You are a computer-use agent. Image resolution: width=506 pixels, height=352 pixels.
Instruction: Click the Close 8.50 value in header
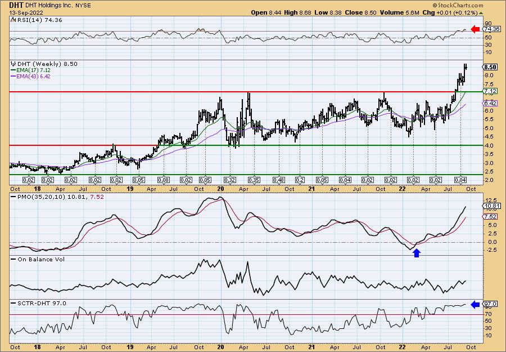point(360,12)
